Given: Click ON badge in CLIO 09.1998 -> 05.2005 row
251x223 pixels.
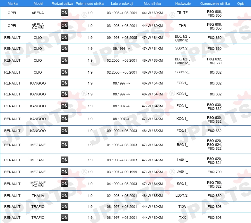Looking at the screenshot, I should click(x=65, y=38).
